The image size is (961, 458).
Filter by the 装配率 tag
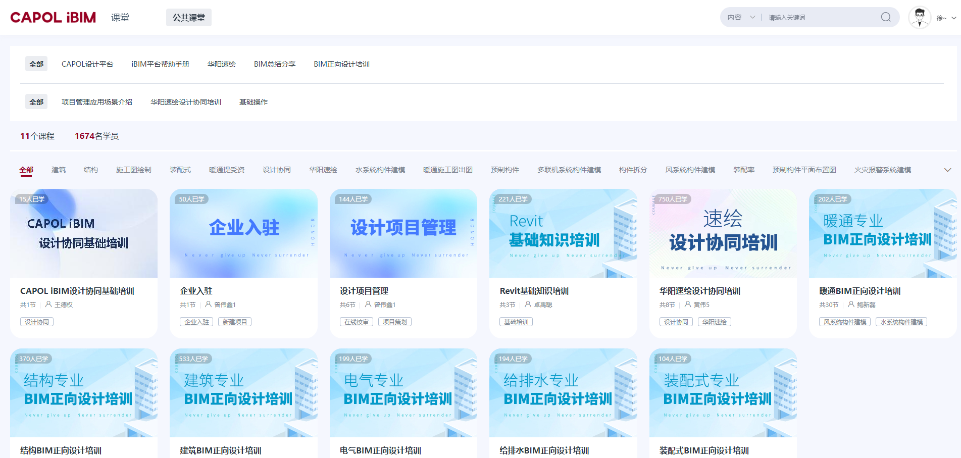coord(744,170)
